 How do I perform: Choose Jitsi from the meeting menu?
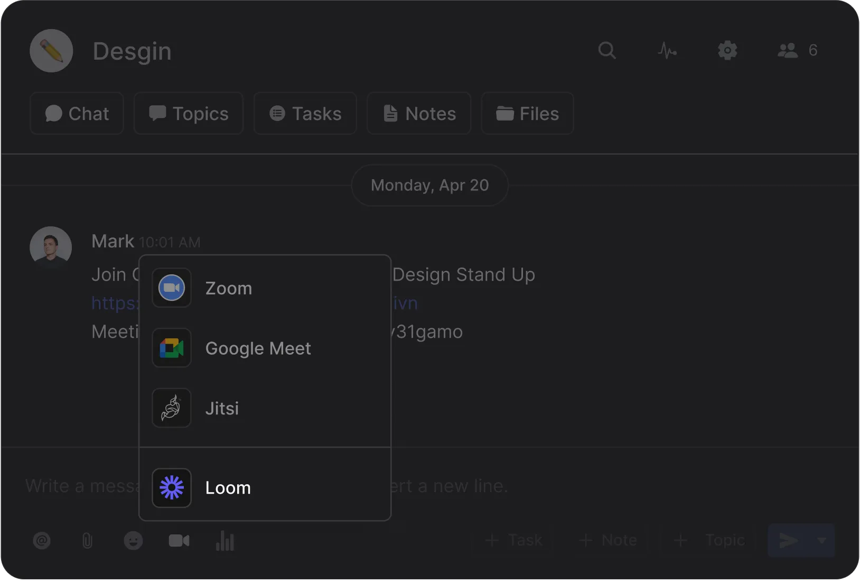[x=265, y=408]
